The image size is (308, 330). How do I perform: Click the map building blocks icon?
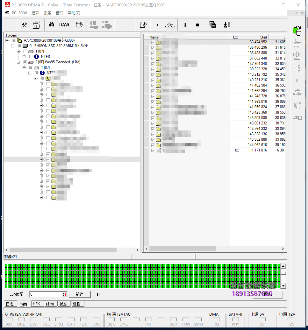click(170, 25)
